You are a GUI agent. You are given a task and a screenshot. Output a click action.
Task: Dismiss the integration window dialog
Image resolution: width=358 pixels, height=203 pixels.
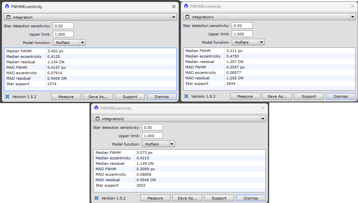tap(162, 97)
